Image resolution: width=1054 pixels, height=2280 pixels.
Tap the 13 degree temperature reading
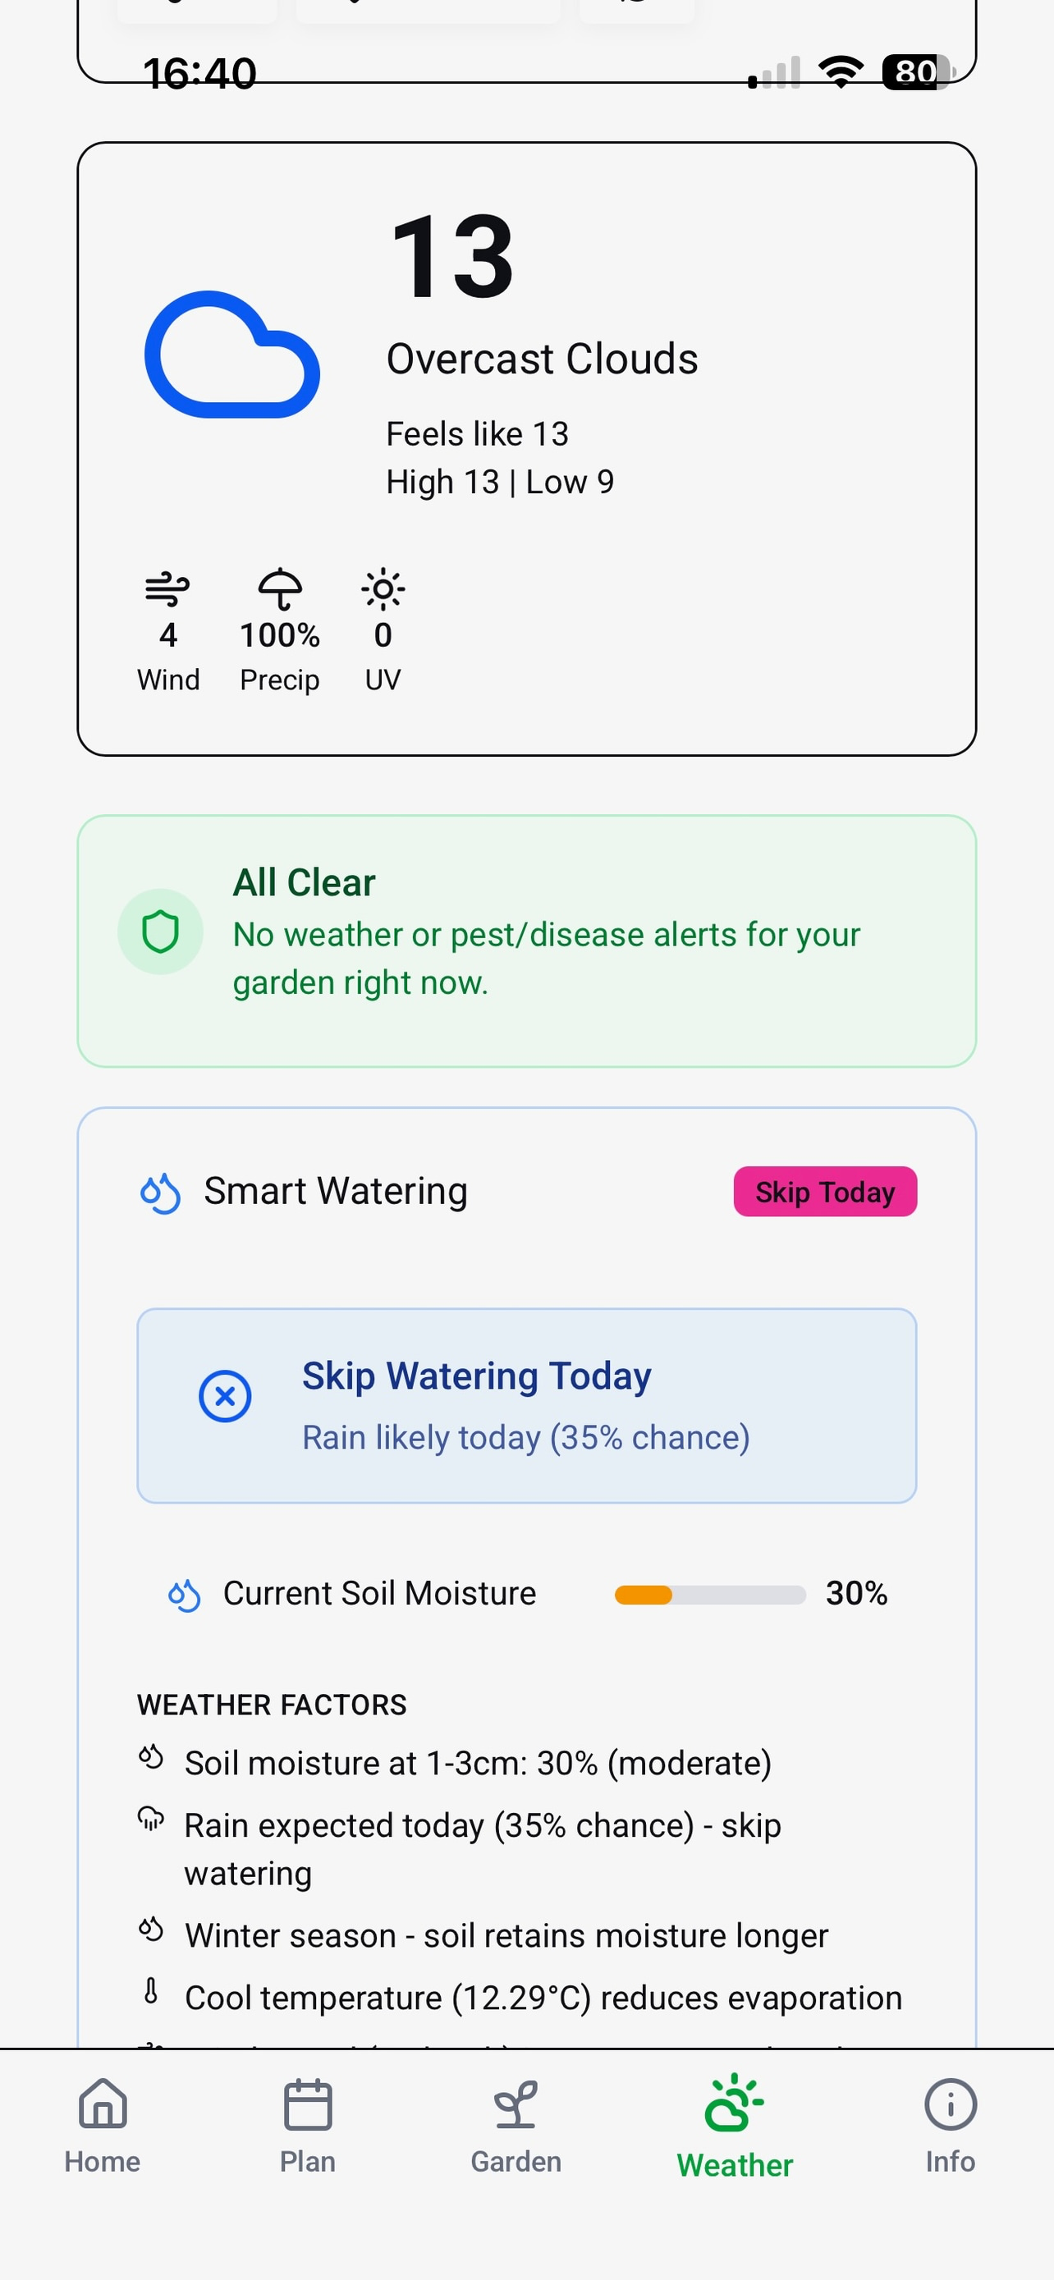point(452,257)
